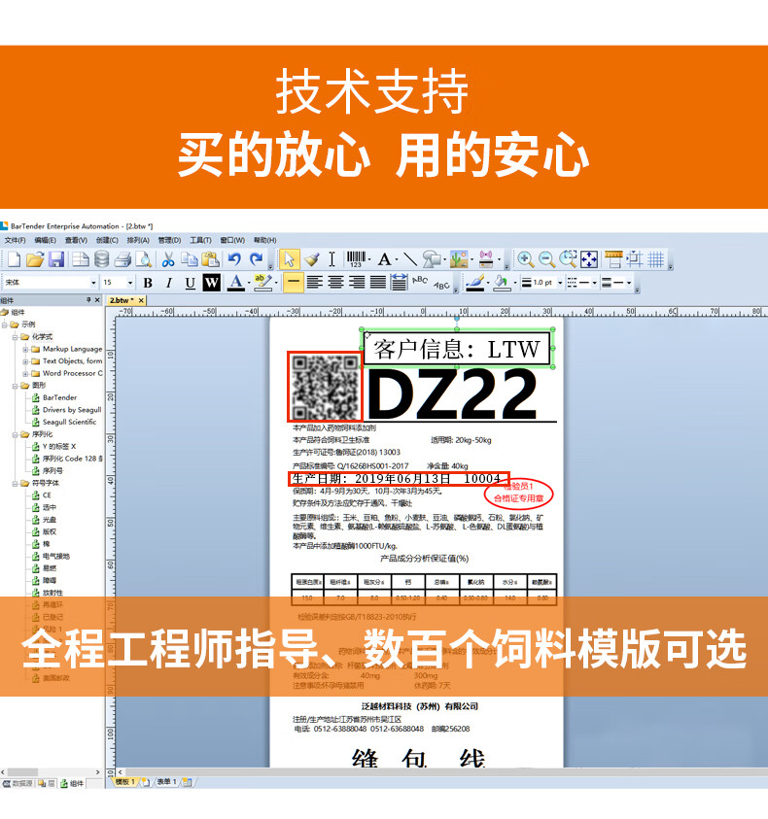Open Print Preview magnifier icon
The width and height of the screenshot is (768, 819).
(x=143, y=259)
